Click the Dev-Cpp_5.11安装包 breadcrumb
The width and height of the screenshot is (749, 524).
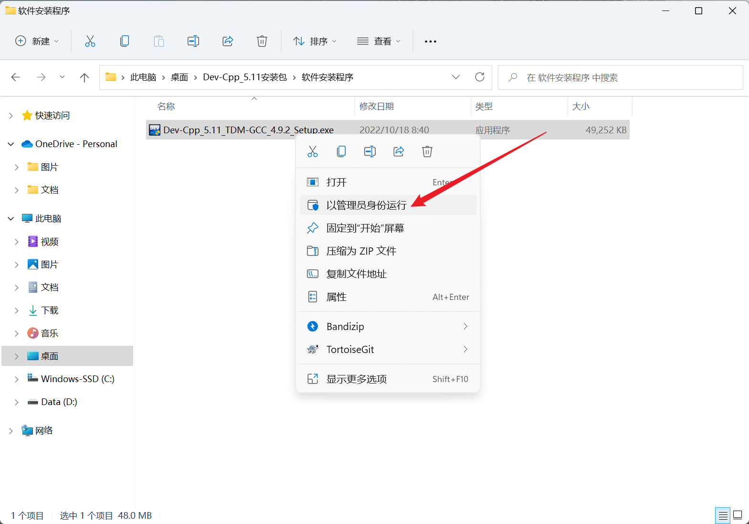pyautogui.click(x=245, y=77)
